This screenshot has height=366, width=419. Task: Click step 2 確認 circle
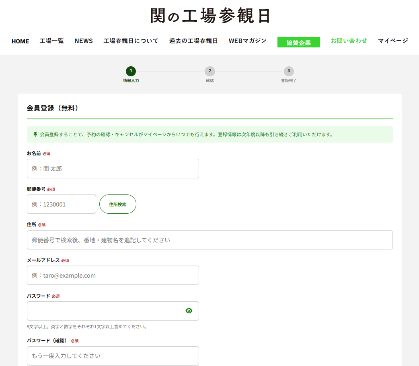coord(210,71)
